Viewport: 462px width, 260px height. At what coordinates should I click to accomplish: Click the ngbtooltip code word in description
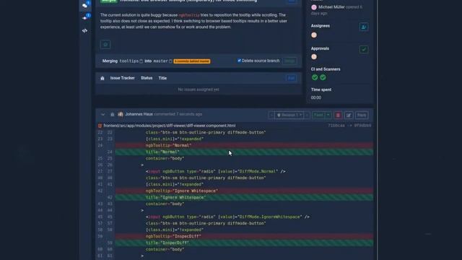tap(189, 15)
